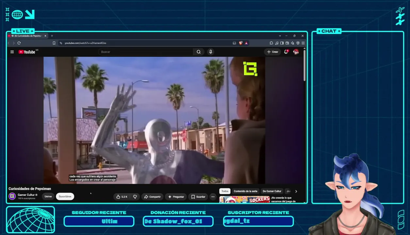Open the browser VPN shield icon
Viewport: 410px width, 235px height.
tap(298, 43)
